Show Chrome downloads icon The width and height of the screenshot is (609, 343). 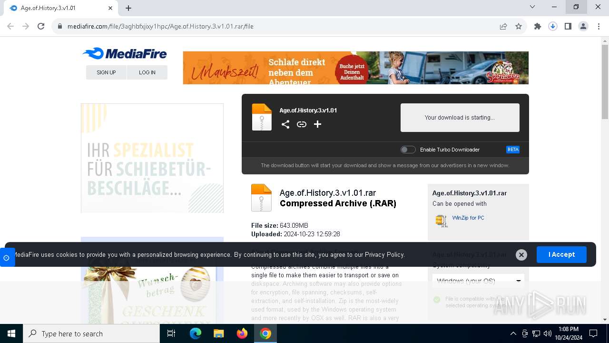pos(553,26)
